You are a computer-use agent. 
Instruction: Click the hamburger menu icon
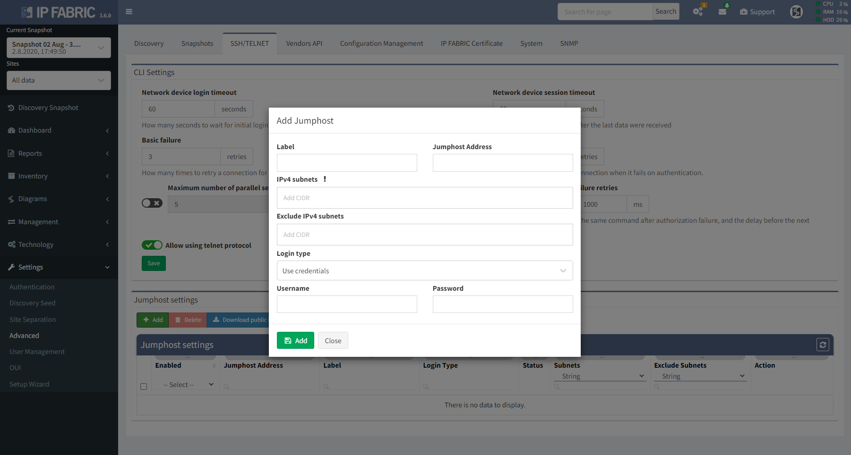tap(129, 12)
